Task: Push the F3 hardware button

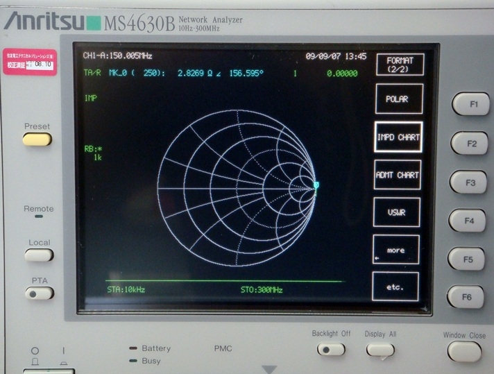Action: tap(468, 182)
